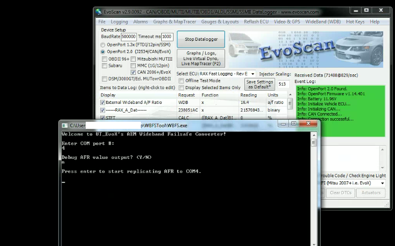
Task: Click lower text box scroll down arrow
Action: pos(382,168)
